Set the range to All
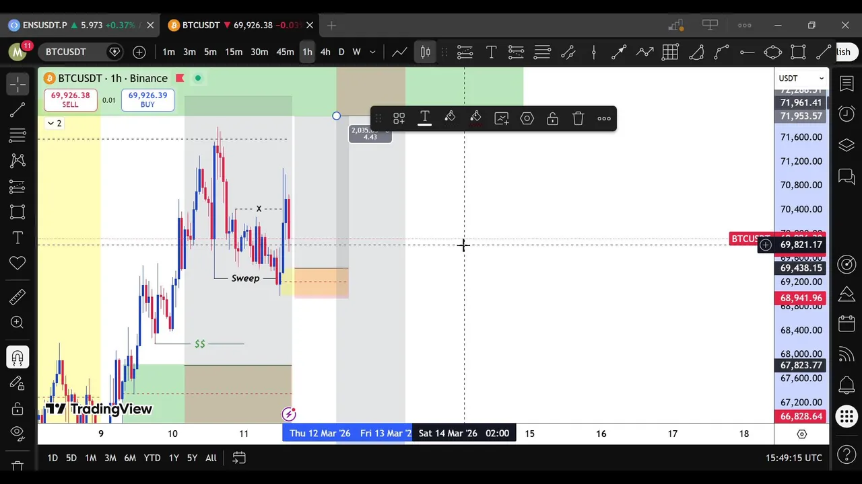This screenshot has width=862, height=484. coord(211,458)
